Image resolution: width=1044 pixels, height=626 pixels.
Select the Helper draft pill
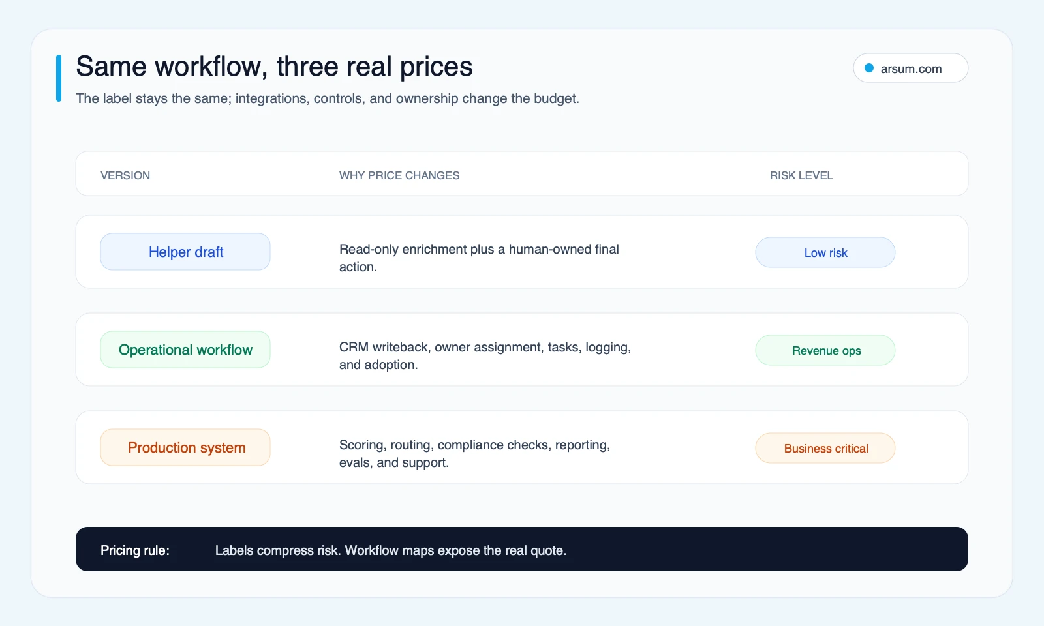185,252
